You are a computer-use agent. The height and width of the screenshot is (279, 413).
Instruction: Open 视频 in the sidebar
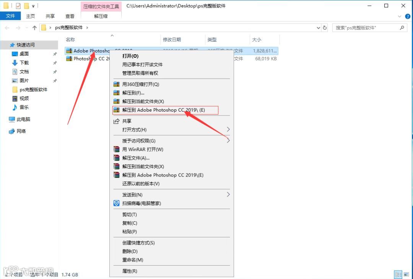point(24,99)
